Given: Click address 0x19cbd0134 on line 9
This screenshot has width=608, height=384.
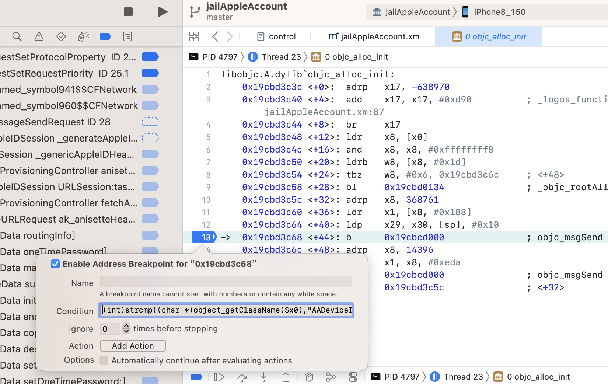Looking at the screenshot, I should (x=414, y=187).
